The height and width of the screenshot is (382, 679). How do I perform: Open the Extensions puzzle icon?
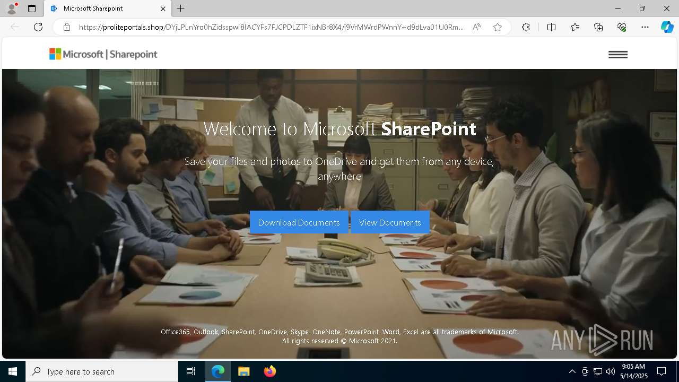pos(526,27)
